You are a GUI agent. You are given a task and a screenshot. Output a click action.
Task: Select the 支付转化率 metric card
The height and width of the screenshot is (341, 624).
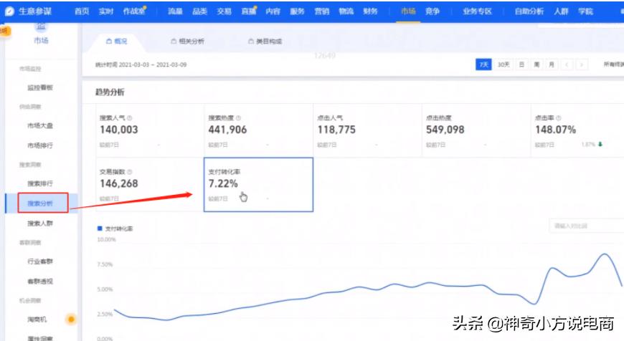(x=259, y=185)
